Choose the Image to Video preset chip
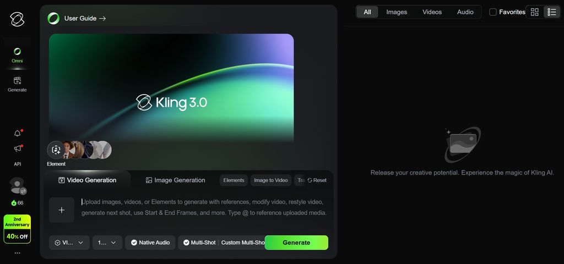Viewport: 564px width, 264px height. (x=271, y=180)
